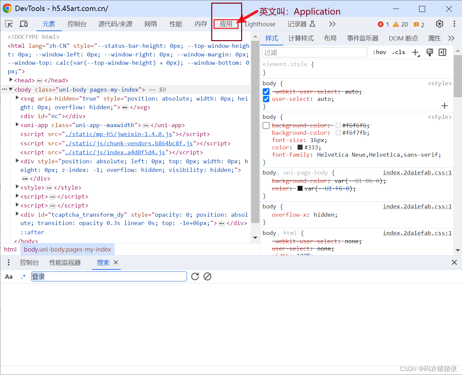Refresh the search results
The image size is (462, 375).
click(195, 276)
